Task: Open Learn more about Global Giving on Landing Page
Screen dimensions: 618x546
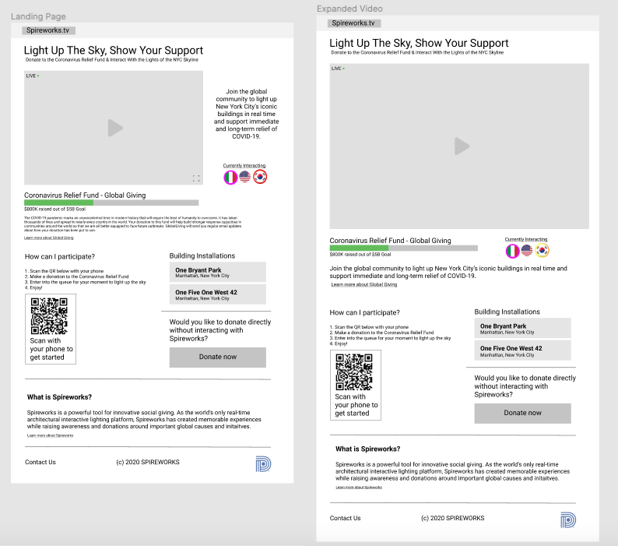Action: pos(49,238)
